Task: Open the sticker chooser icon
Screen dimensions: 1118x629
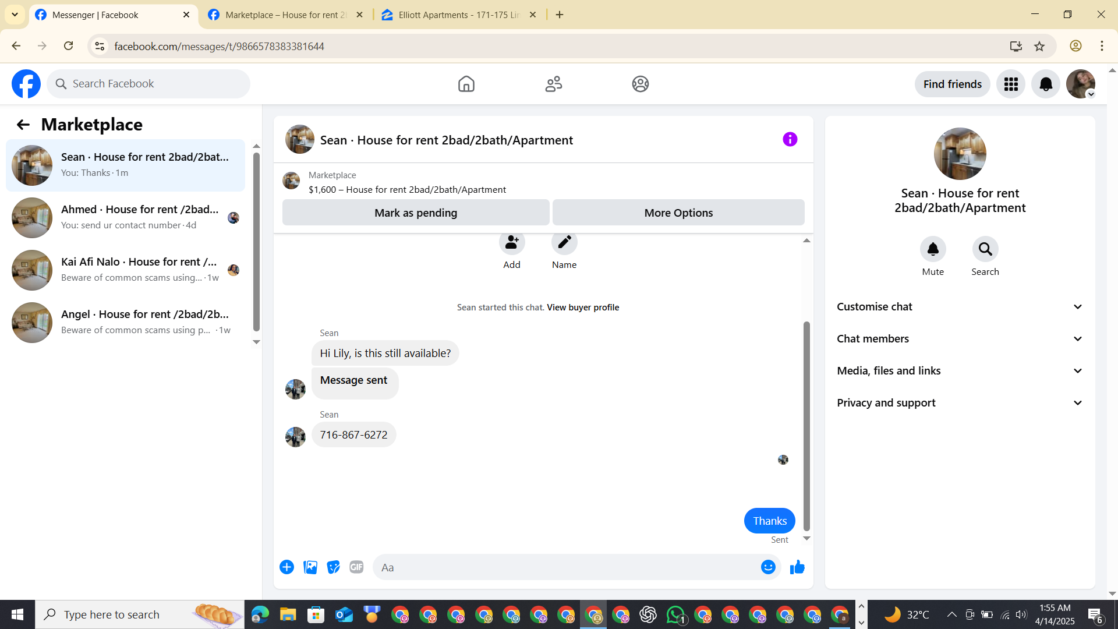Action: coord(333,567)
